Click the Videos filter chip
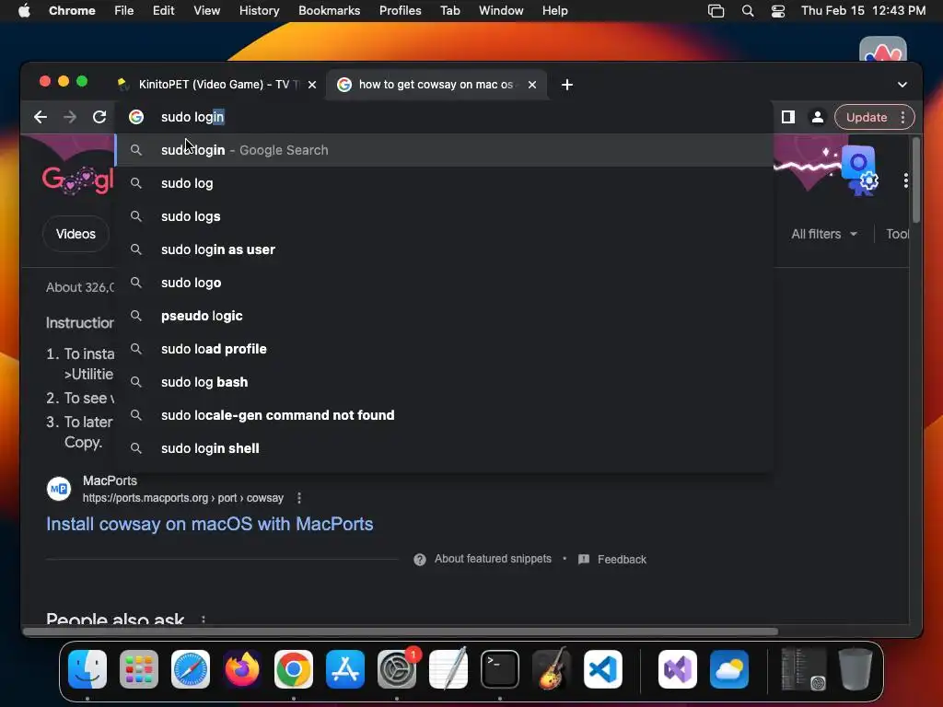This screenshot has height=707, width=943. [x=76, y=234]
